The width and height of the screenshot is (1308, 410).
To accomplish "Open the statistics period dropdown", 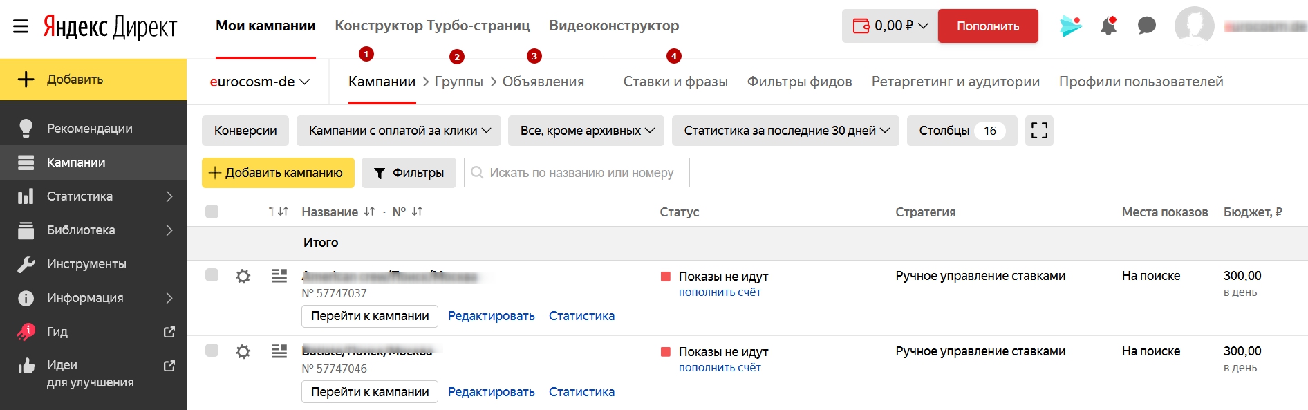I will tap(785, 131).
